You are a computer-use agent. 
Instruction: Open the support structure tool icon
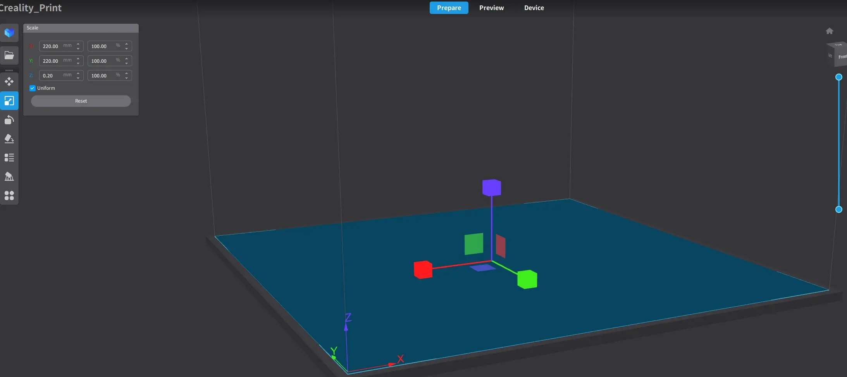pyautogui.click(x=9, y=177)
